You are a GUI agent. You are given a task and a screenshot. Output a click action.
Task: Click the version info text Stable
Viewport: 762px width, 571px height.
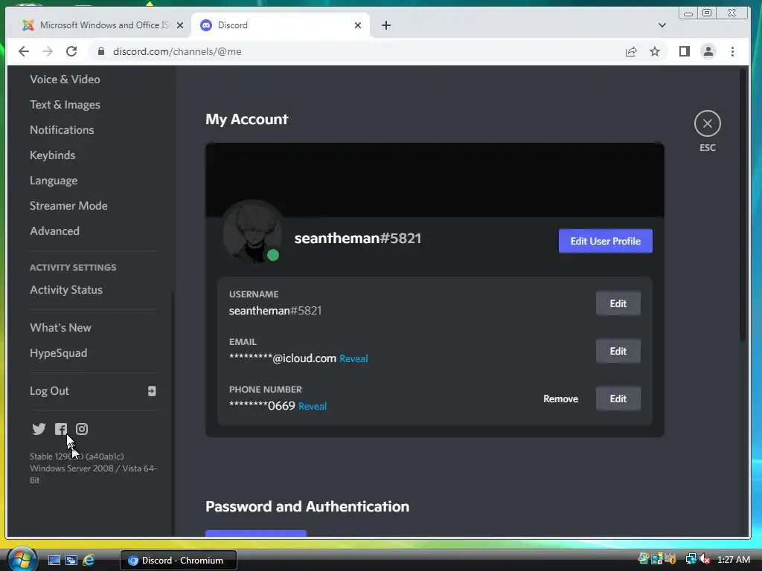[x=77, y=457]
